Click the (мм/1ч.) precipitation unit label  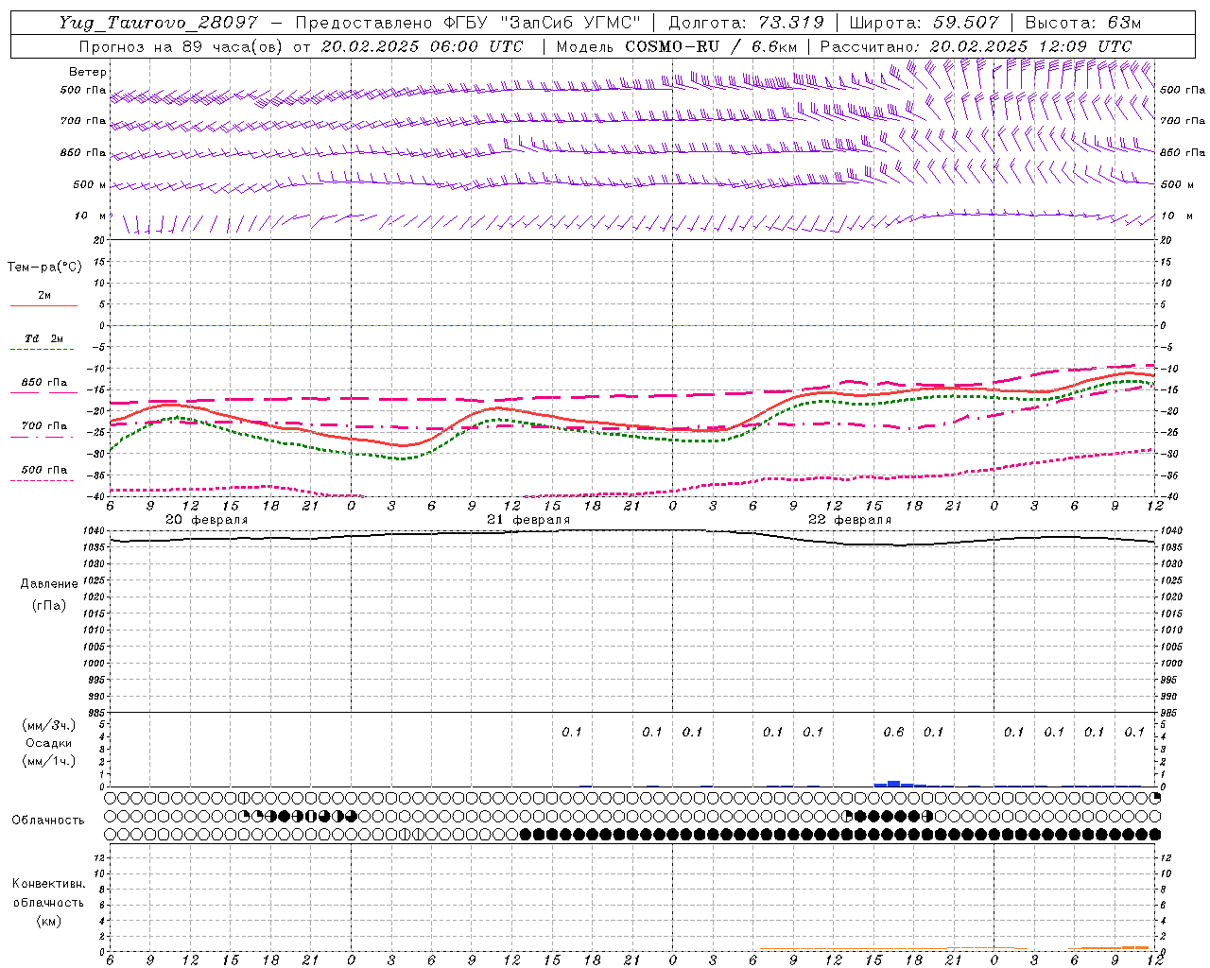coord(49,761)
